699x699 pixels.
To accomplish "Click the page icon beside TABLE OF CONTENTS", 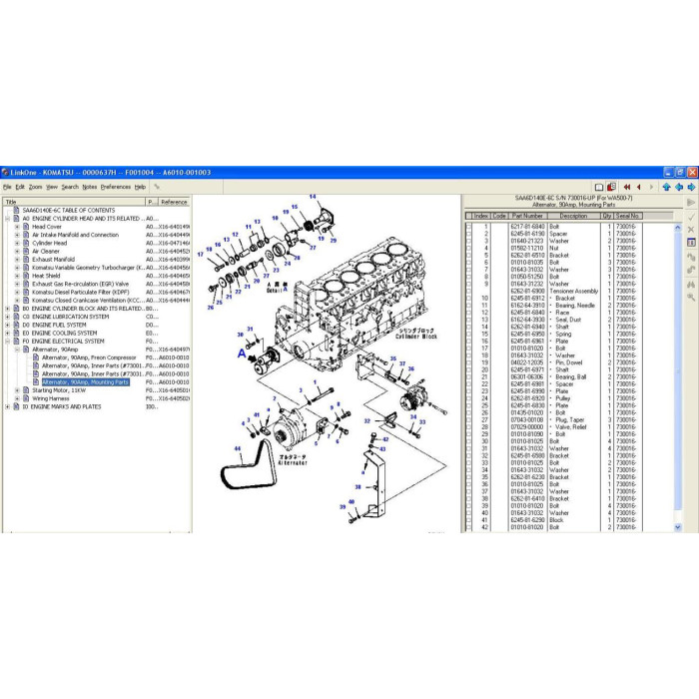I will 17,210.
